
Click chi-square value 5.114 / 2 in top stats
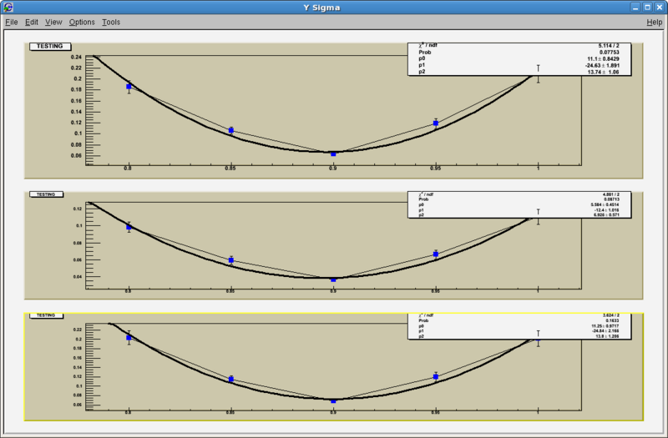[x=609, y=46]
